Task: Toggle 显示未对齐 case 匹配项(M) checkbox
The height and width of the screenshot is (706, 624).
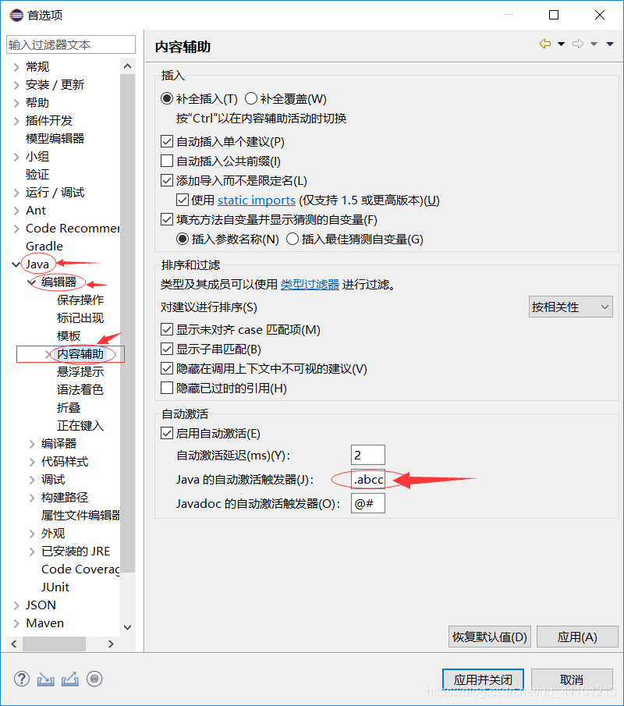Action: [167, 329]
